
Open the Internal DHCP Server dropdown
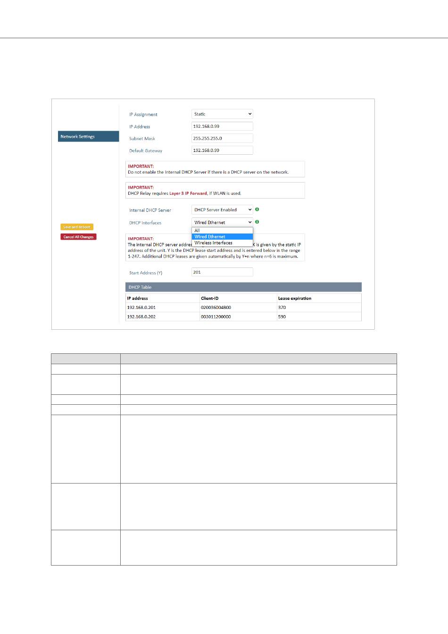(222, 210)
